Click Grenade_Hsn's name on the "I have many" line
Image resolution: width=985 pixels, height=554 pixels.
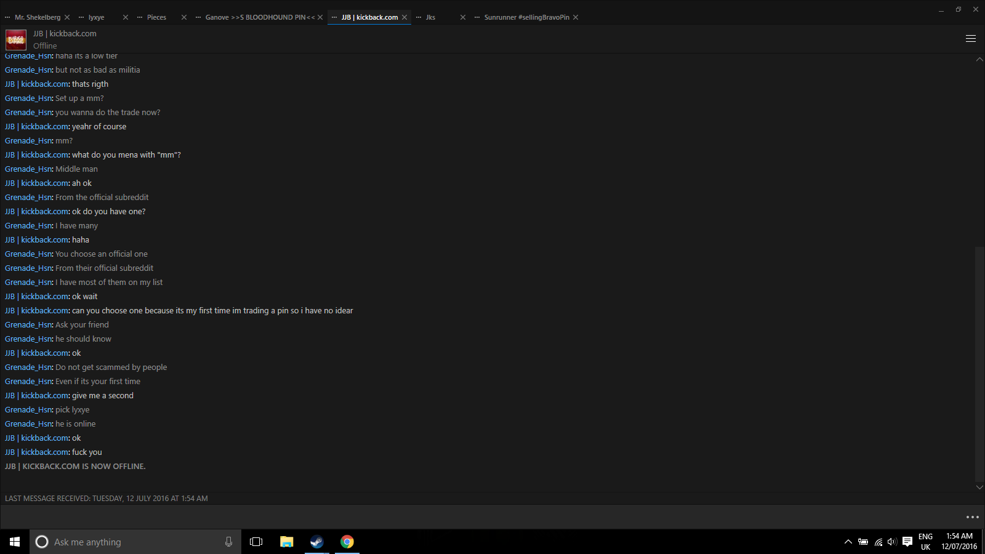pyautogui.click(x=28, y=226)
